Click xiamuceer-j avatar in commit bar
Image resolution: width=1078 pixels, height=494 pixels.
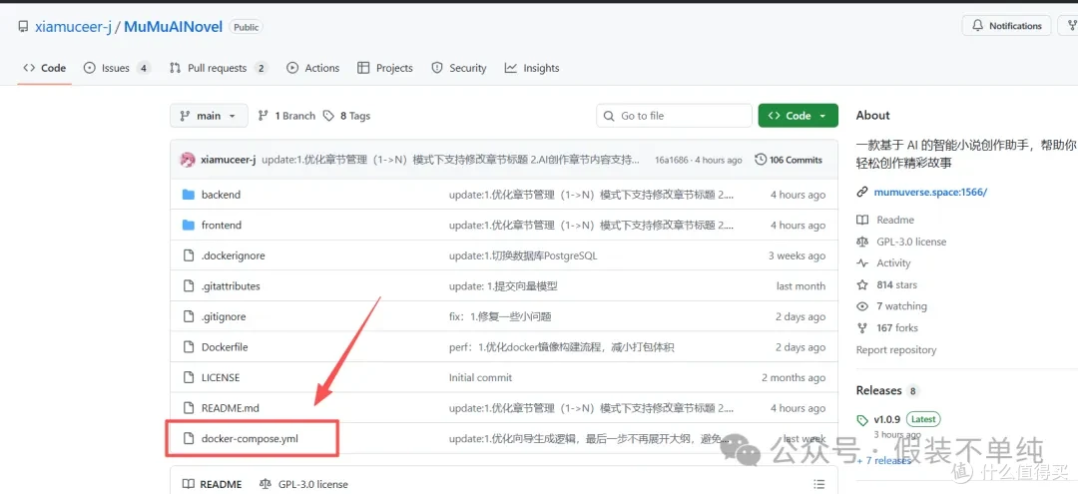tap(188, 160)
